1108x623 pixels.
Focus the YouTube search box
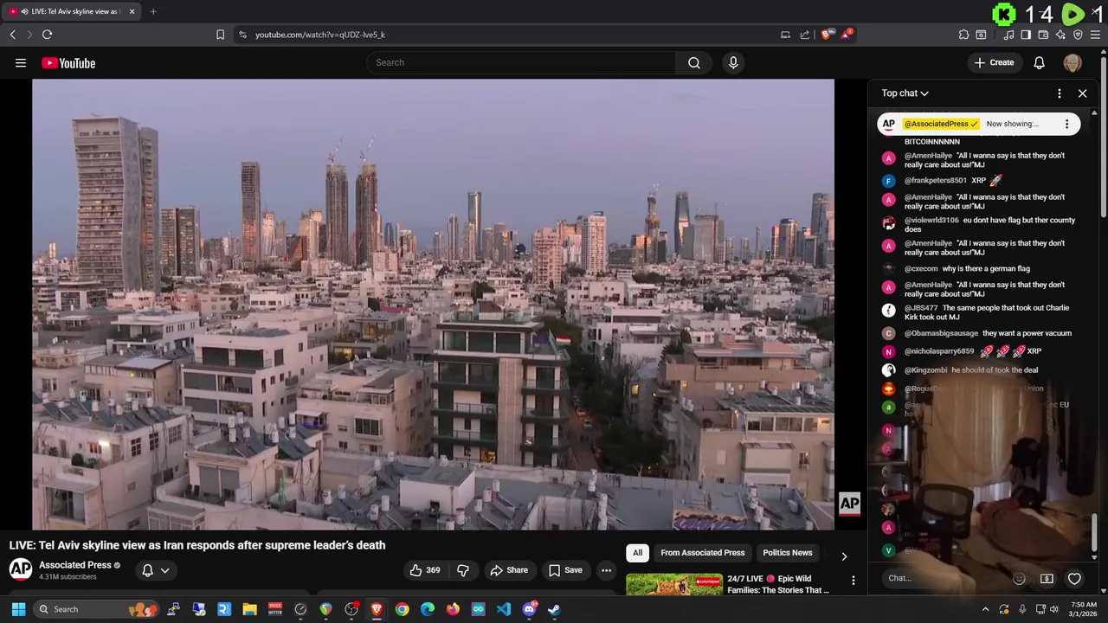522,62
